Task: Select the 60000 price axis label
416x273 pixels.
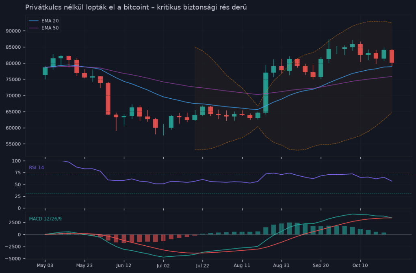Action: point(13,128)
